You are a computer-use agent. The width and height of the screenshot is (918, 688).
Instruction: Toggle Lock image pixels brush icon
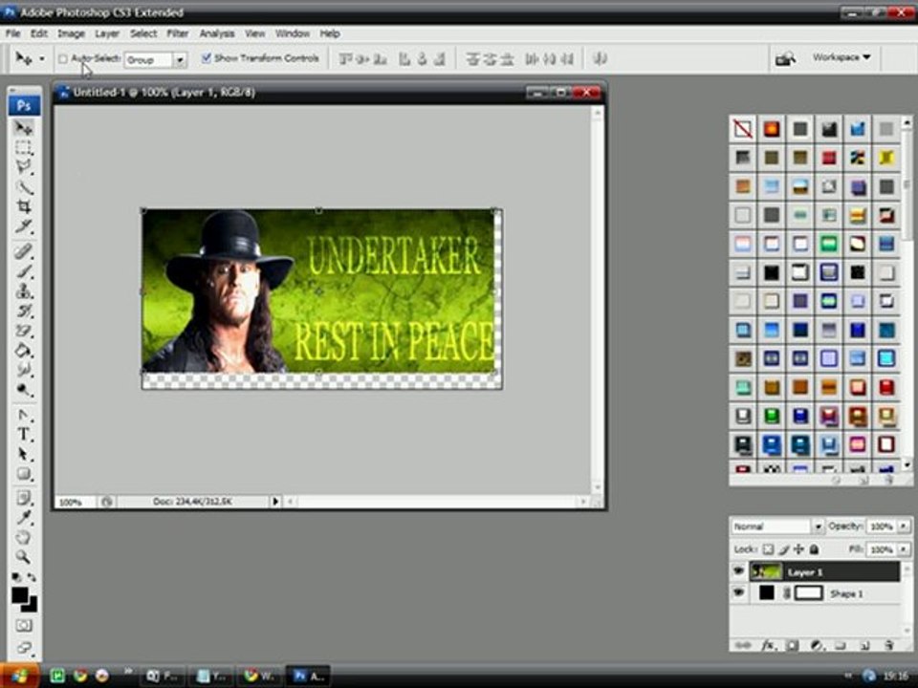(x=784, y=549)
